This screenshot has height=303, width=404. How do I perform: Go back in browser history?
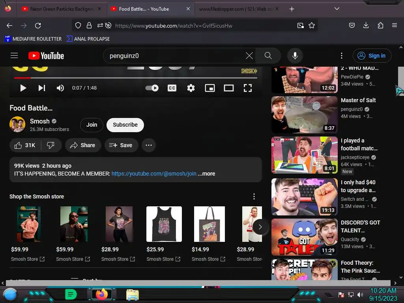tap(9, 26)
